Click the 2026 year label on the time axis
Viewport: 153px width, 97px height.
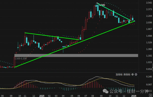point(134,96)
